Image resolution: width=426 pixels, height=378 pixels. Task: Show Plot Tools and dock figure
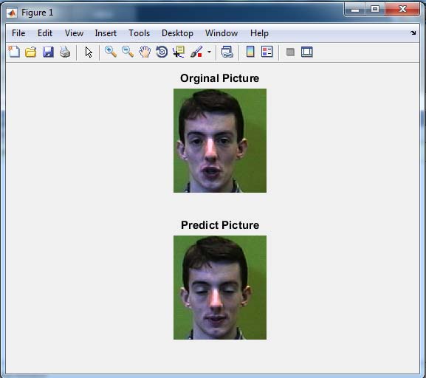307,52
